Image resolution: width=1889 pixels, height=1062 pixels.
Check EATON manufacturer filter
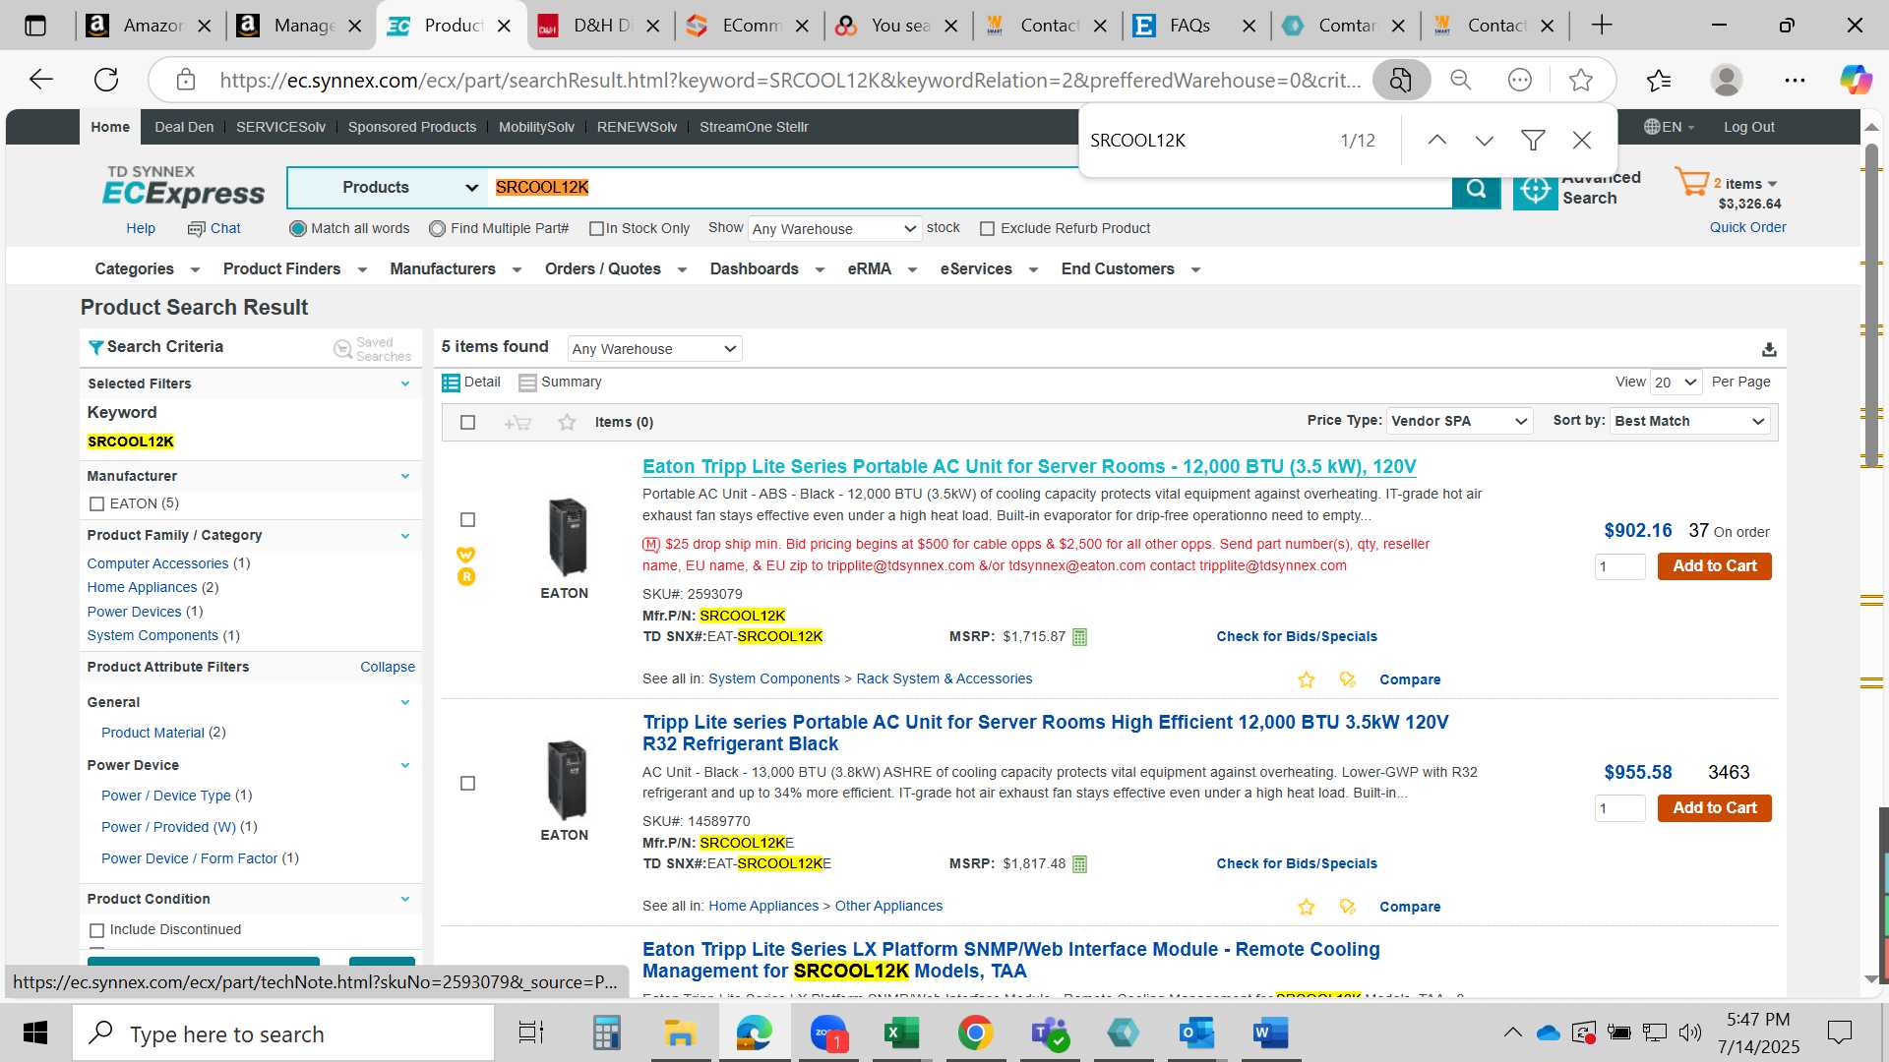pos(96,504)
